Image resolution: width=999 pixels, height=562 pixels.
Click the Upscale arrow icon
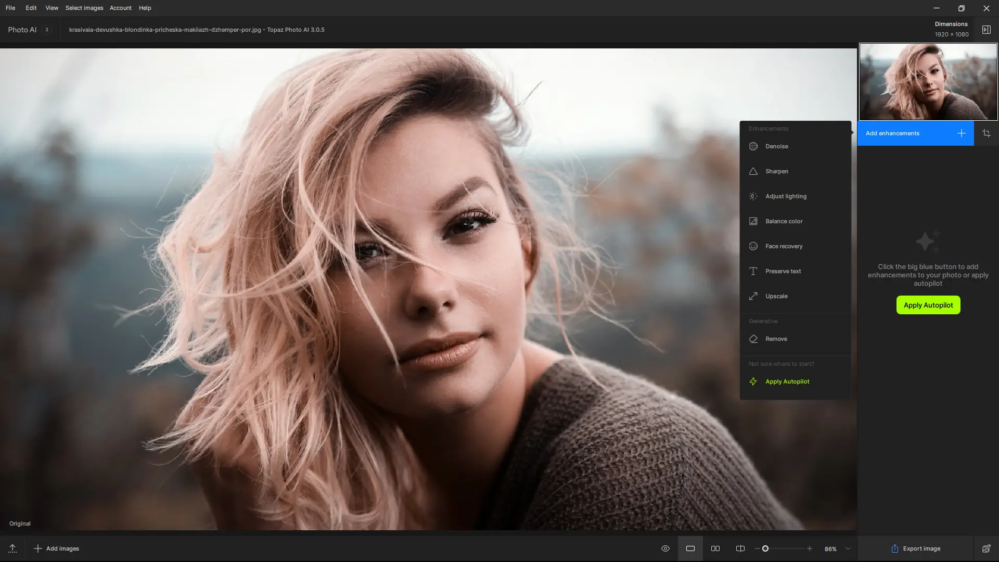[x=753, y=296]
